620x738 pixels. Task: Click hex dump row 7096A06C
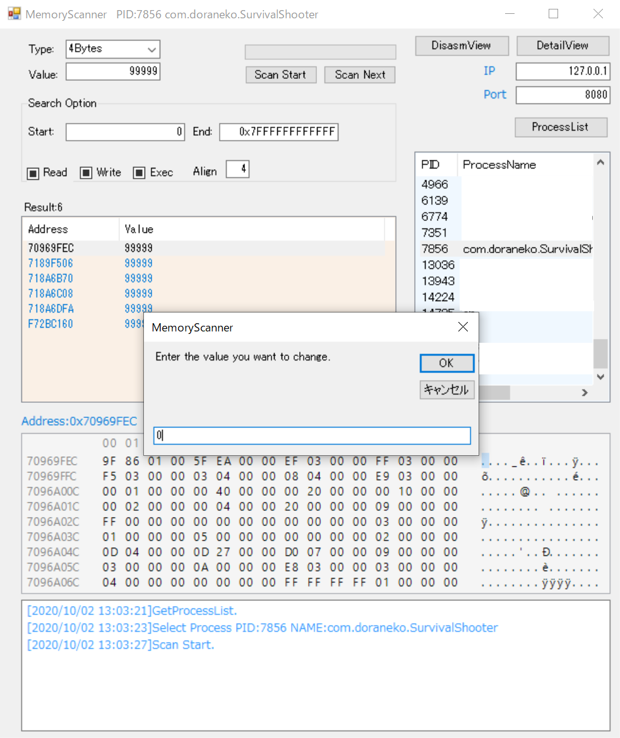click(313, 583)
